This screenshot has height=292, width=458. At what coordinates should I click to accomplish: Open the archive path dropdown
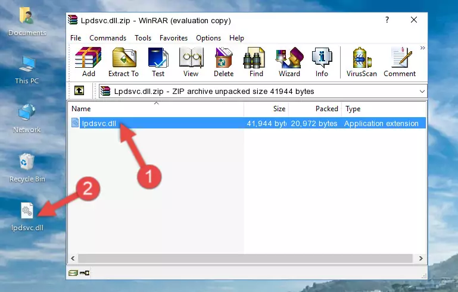[422, 92]
